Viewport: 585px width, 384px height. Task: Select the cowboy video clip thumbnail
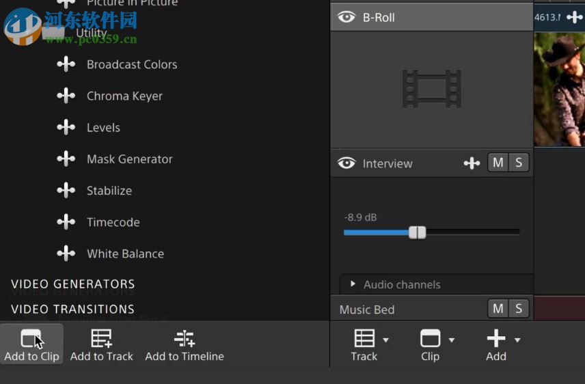pos(559,89)
